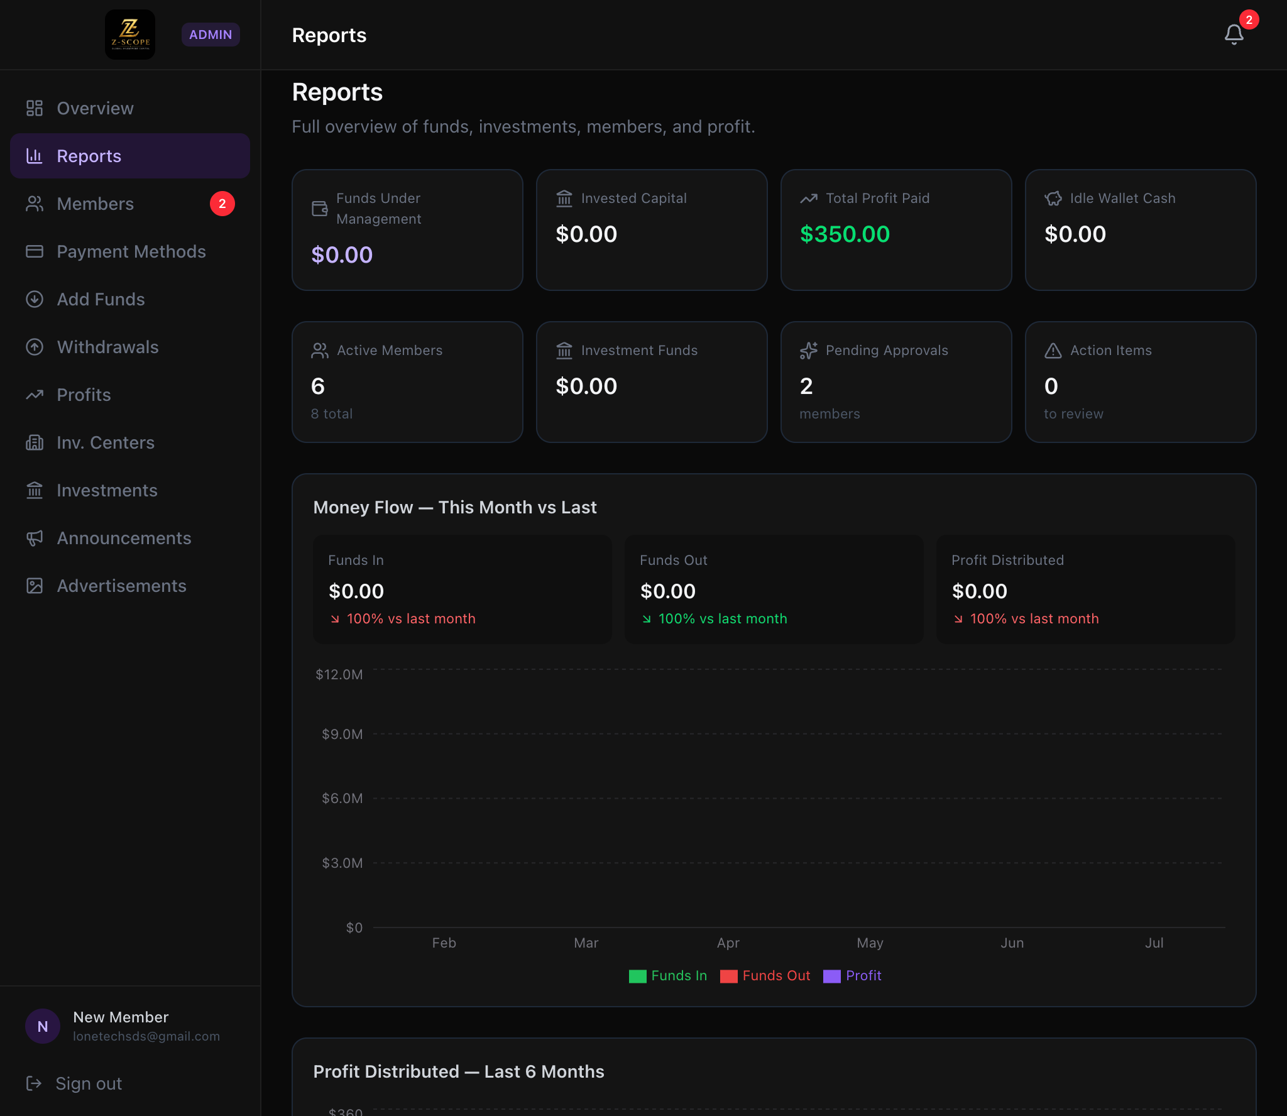
Task: Click the Pending Approvals count 2
Action: click(x=806, y=386)
